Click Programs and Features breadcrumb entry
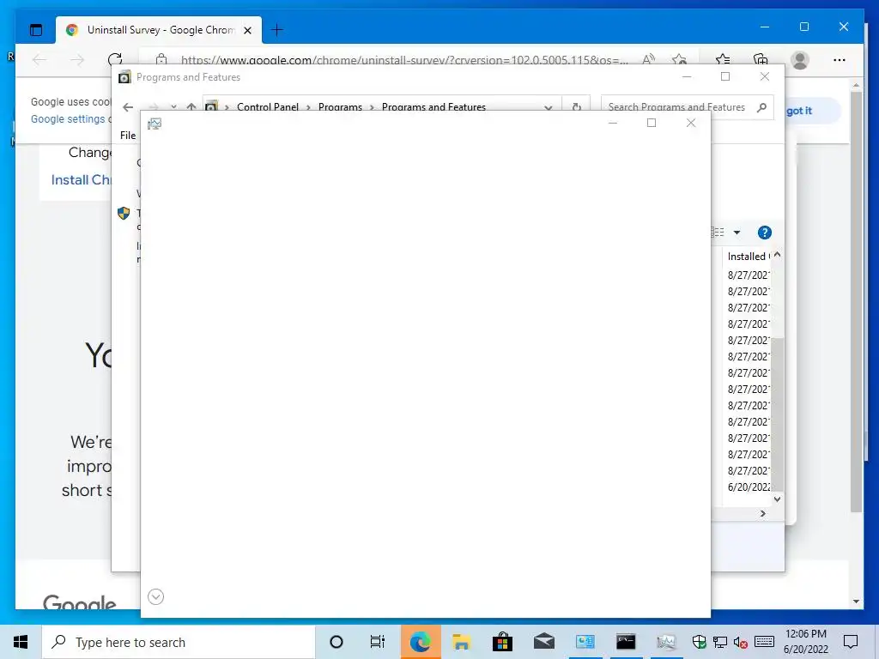This screenshot has width=879, height=659. [433, 107]
